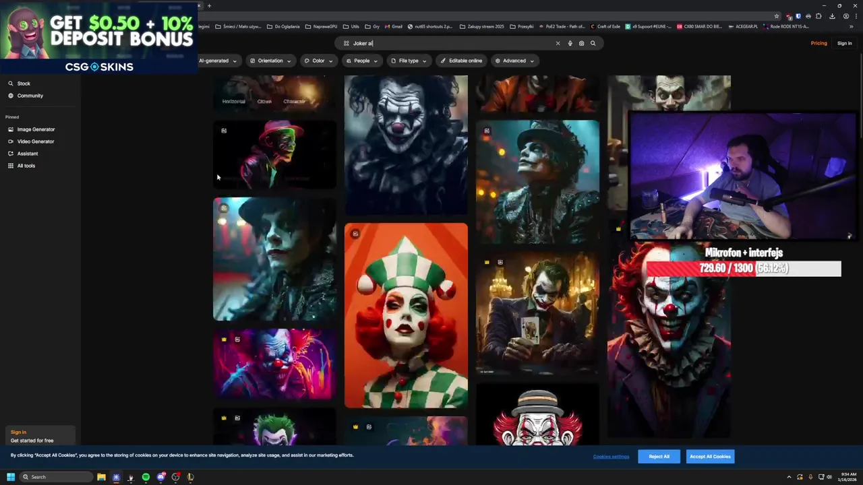The image size is (863, 485).
Task: Open the Pricing link
Action: [819, 43]
